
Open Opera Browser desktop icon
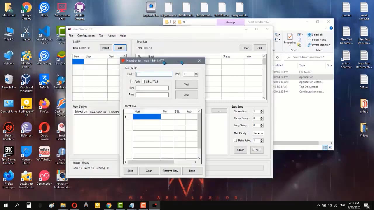tap(44, 132)
